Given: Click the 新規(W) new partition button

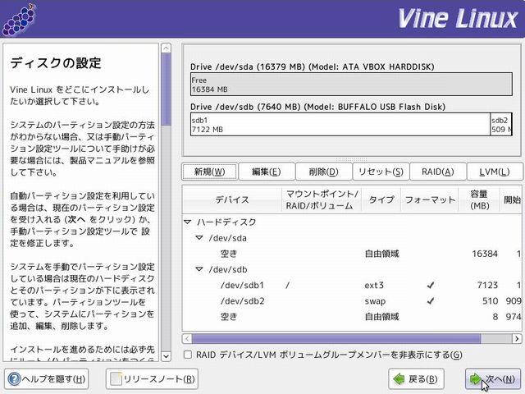Looking at the screenshot, I should coord(209,172).
